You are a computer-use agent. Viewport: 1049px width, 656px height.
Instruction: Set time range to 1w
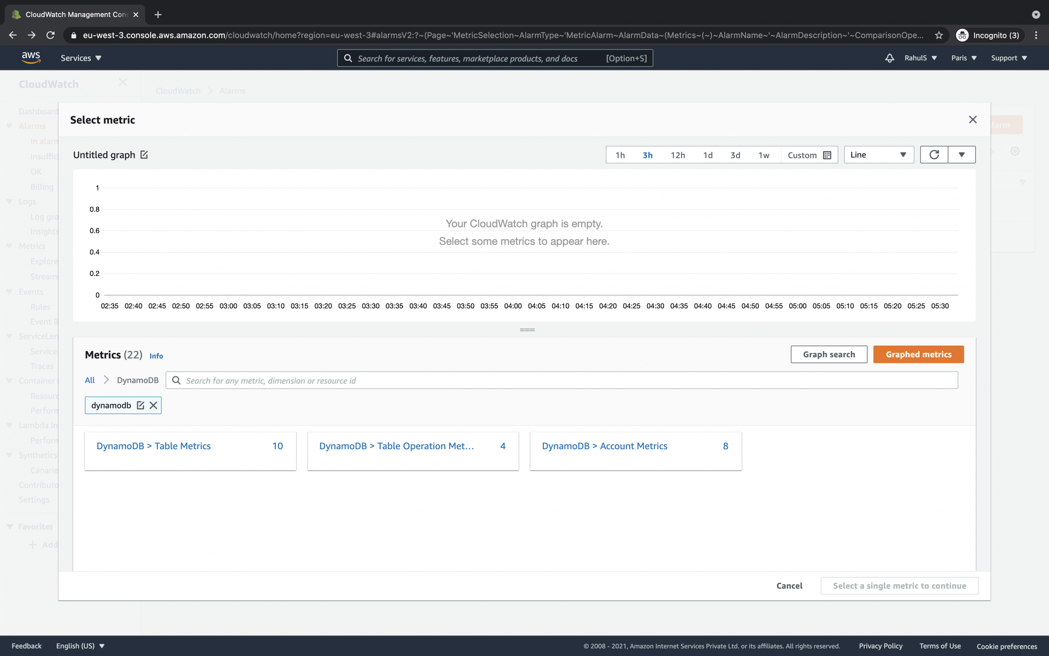coord(763,155)
